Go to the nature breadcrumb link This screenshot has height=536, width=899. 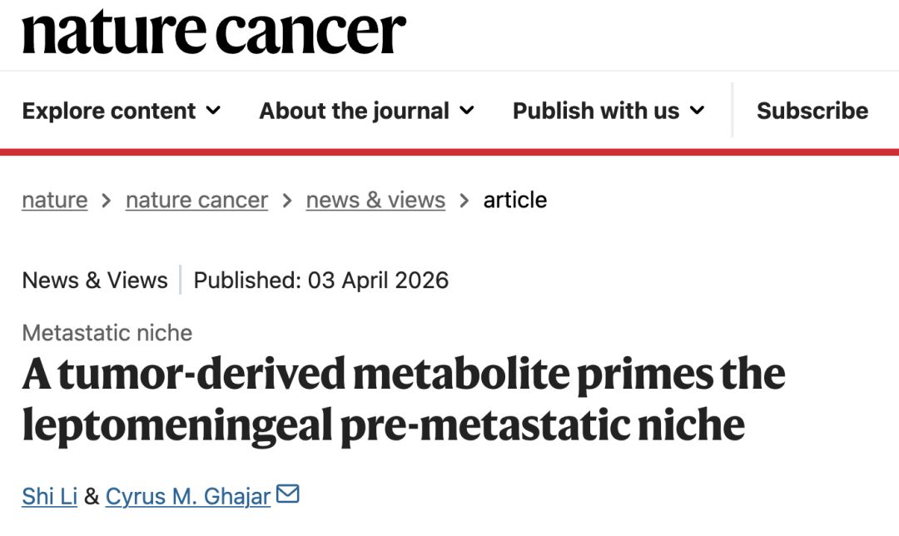pos(55,201)
